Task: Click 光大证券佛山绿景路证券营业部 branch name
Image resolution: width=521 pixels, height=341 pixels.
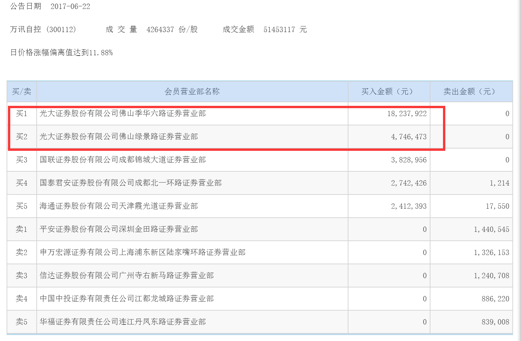Action: (x=119, y=137)
